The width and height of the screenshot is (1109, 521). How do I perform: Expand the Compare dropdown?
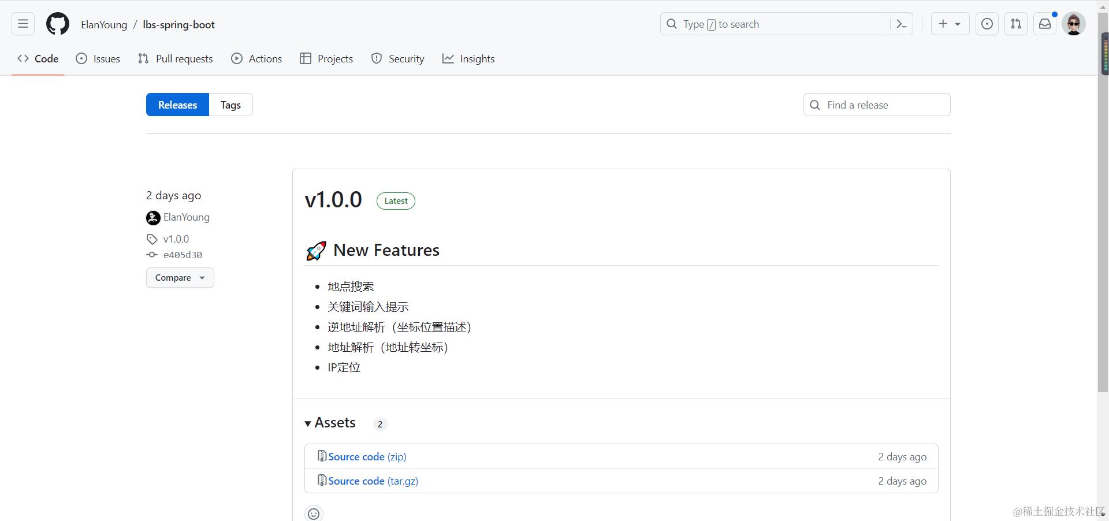coord(180,278)
